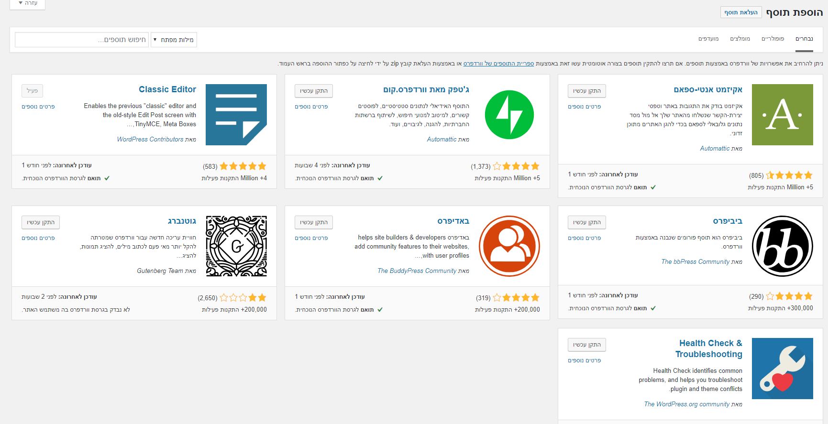828x424 pixels.
Task: Open the עזרה help dropdown
Action: point(28,4)
